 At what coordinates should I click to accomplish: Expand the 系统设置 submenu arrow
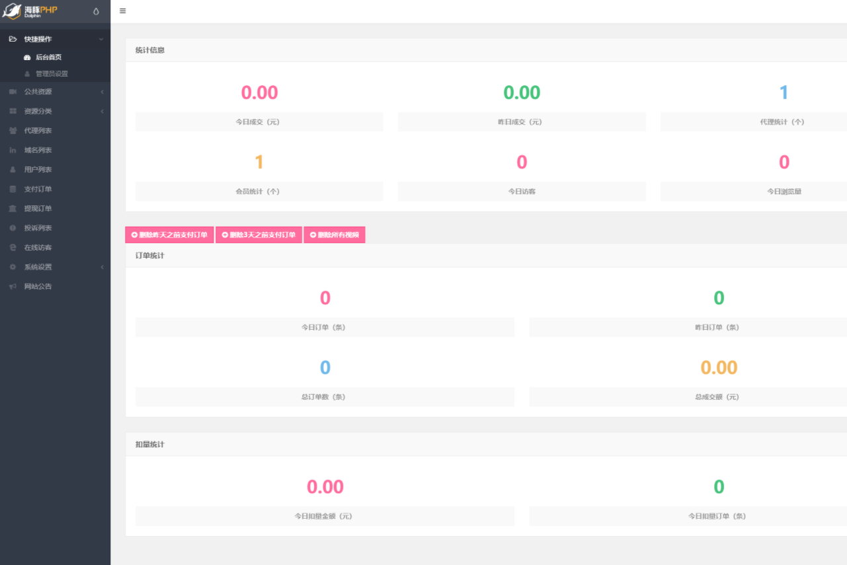click(102, 267)
